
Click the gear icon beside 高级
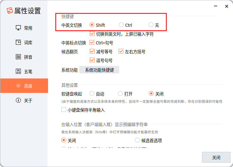(x=18, y=86)
